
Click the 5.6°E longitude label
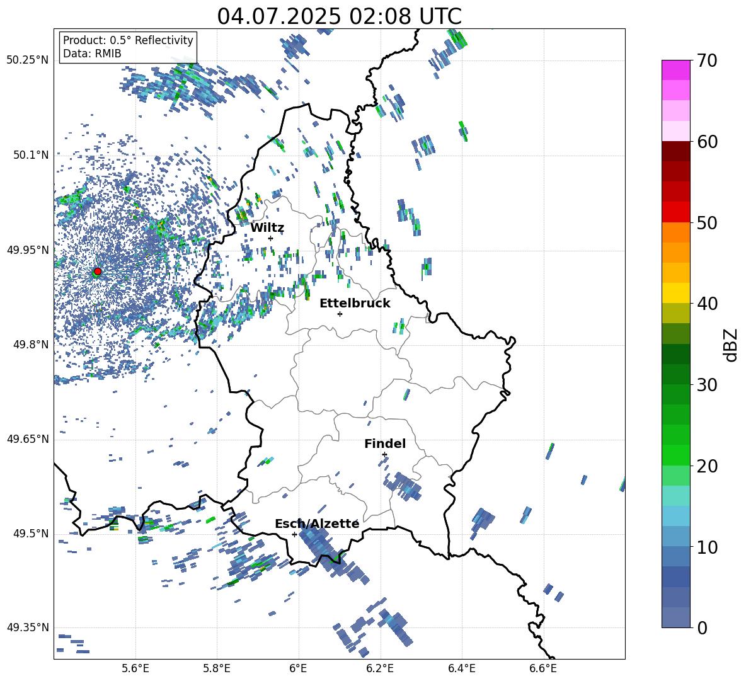(135, 668)
